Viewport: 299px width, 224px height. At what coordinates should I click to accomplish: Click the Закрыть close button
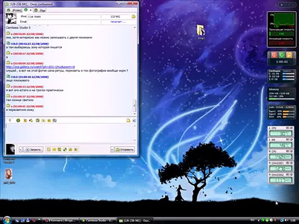pos(33,150)
